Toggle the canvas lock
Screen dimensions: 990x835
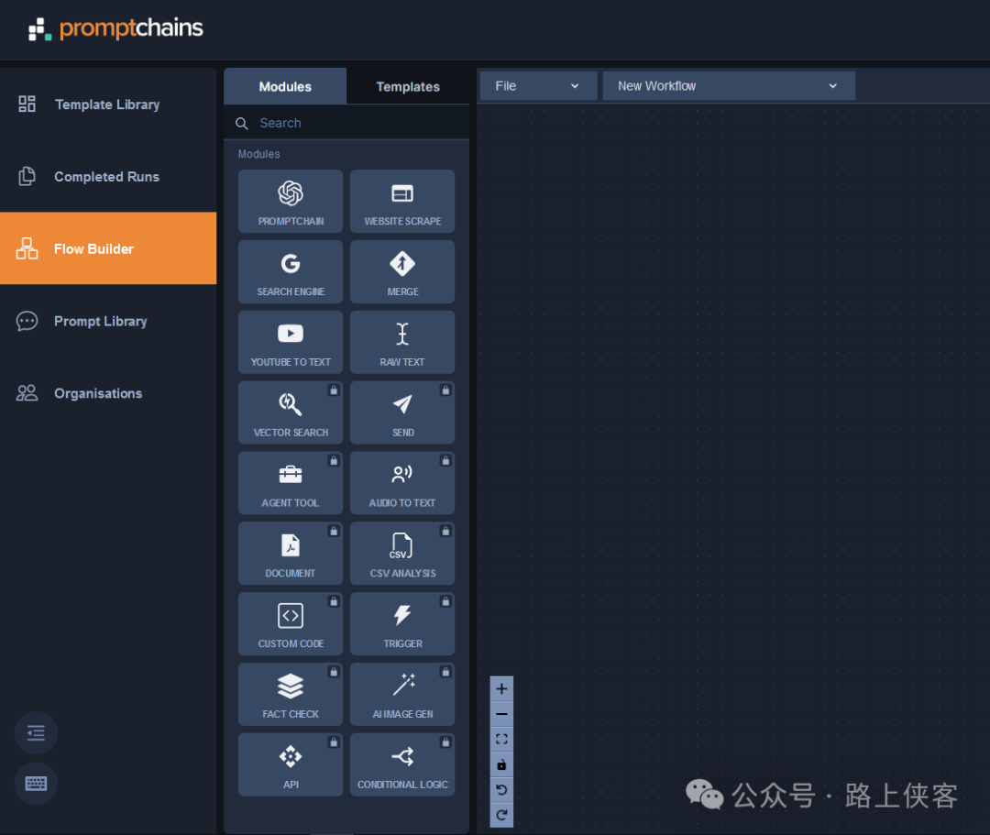tap(501, 764)
